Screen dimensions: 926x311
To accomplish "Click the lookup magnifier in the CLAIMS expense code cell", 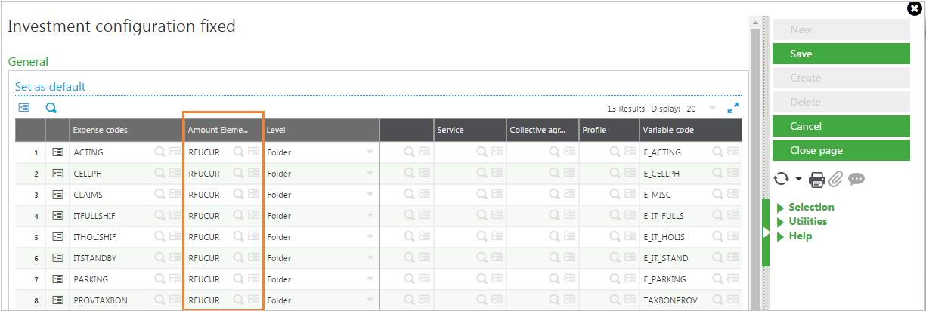I will (159, 194).
